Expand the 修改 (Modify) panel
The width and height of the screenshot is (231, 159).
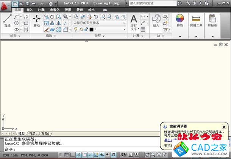coord(51,36)
